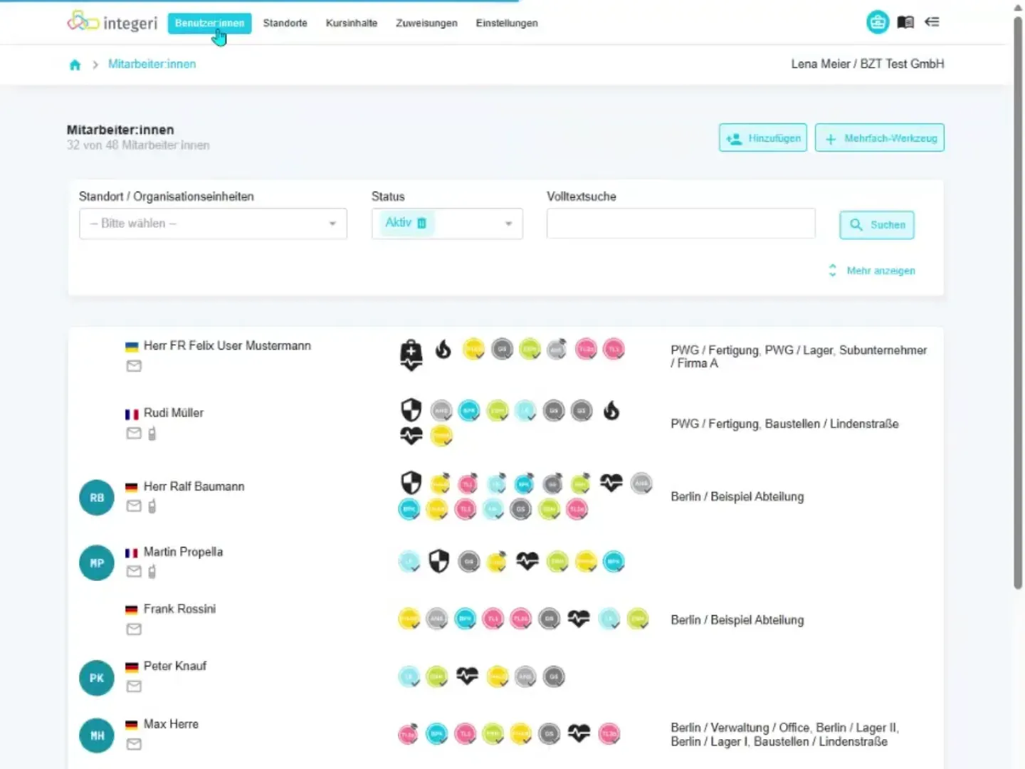This screenshot has height=769, width=1025.
Task: Click the Hinzufügen button
Action: (x=763, y=138)
